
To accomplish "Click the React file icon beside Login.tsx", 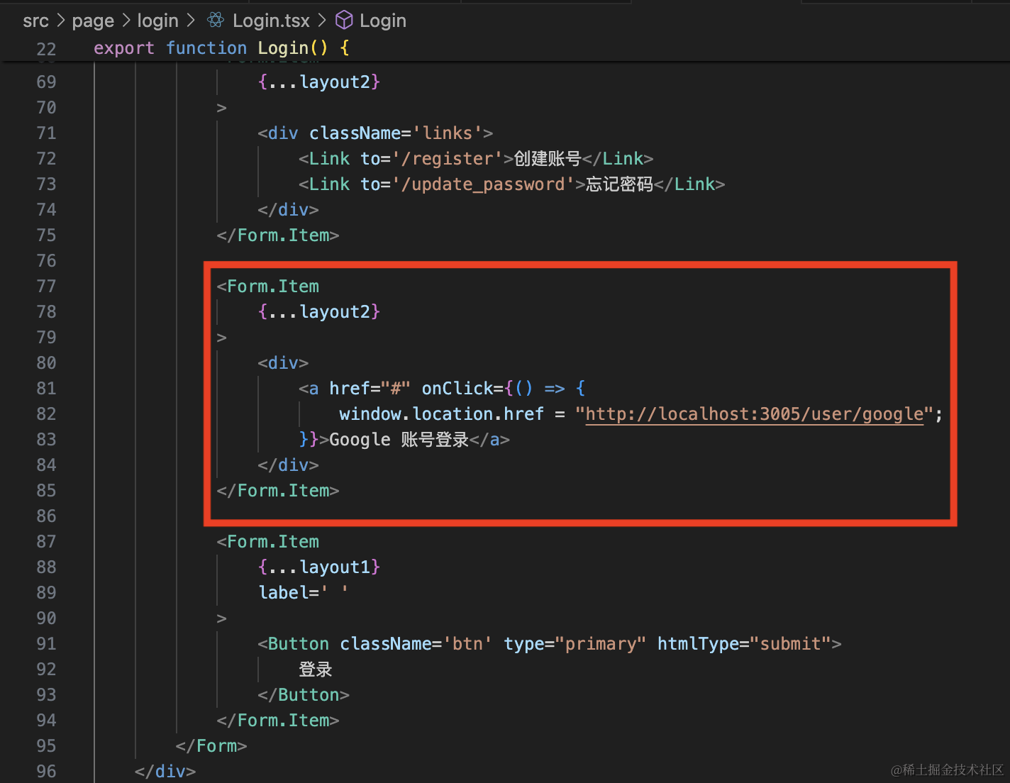I will pos(216,21).
